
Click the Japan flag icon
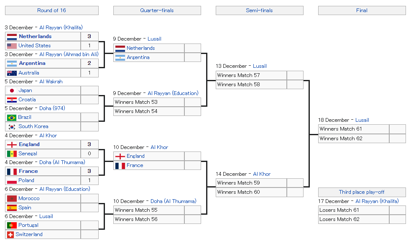coord(12,90)
